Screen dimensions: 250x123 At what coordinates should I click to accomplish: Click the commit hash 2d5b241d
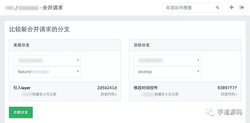pyautogui.click(x=107, y=88)
